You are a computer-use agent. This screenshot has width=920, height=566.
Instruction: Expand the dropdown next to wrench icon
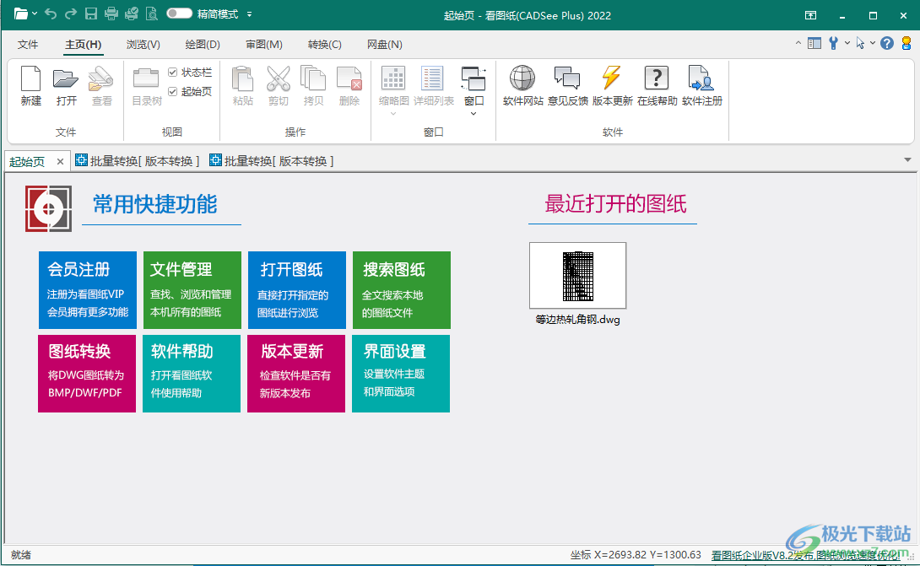point(847,43)
